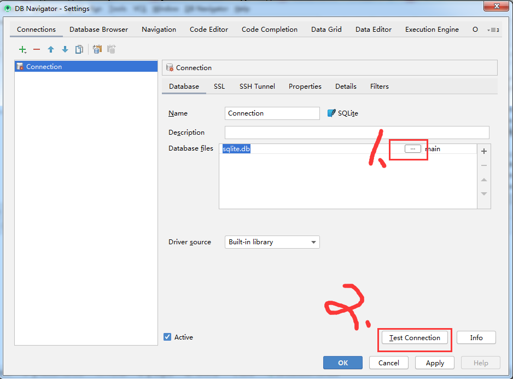Image resolution: width=513 pixels, height=379 pixels.
Task: Switch to the SSH Tunnel tab
Action: (x=257, y=86)
